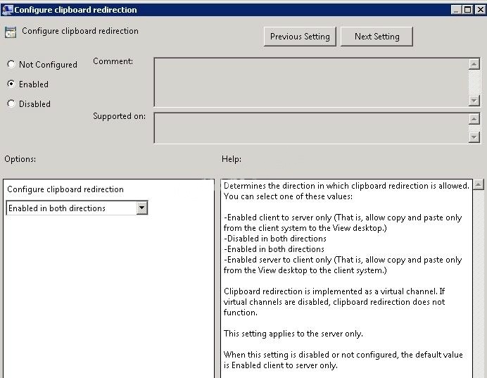Go to the Next Setting
Image resolution: width=487 pixels, height=378 pixels.
[x=377, y=37]
